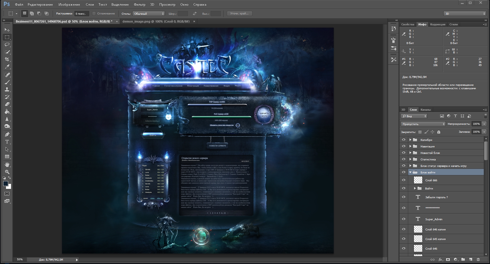Hide the Навигация layer group
The height and width of the screenshot is (264, 490).
[x=404, y=146]
